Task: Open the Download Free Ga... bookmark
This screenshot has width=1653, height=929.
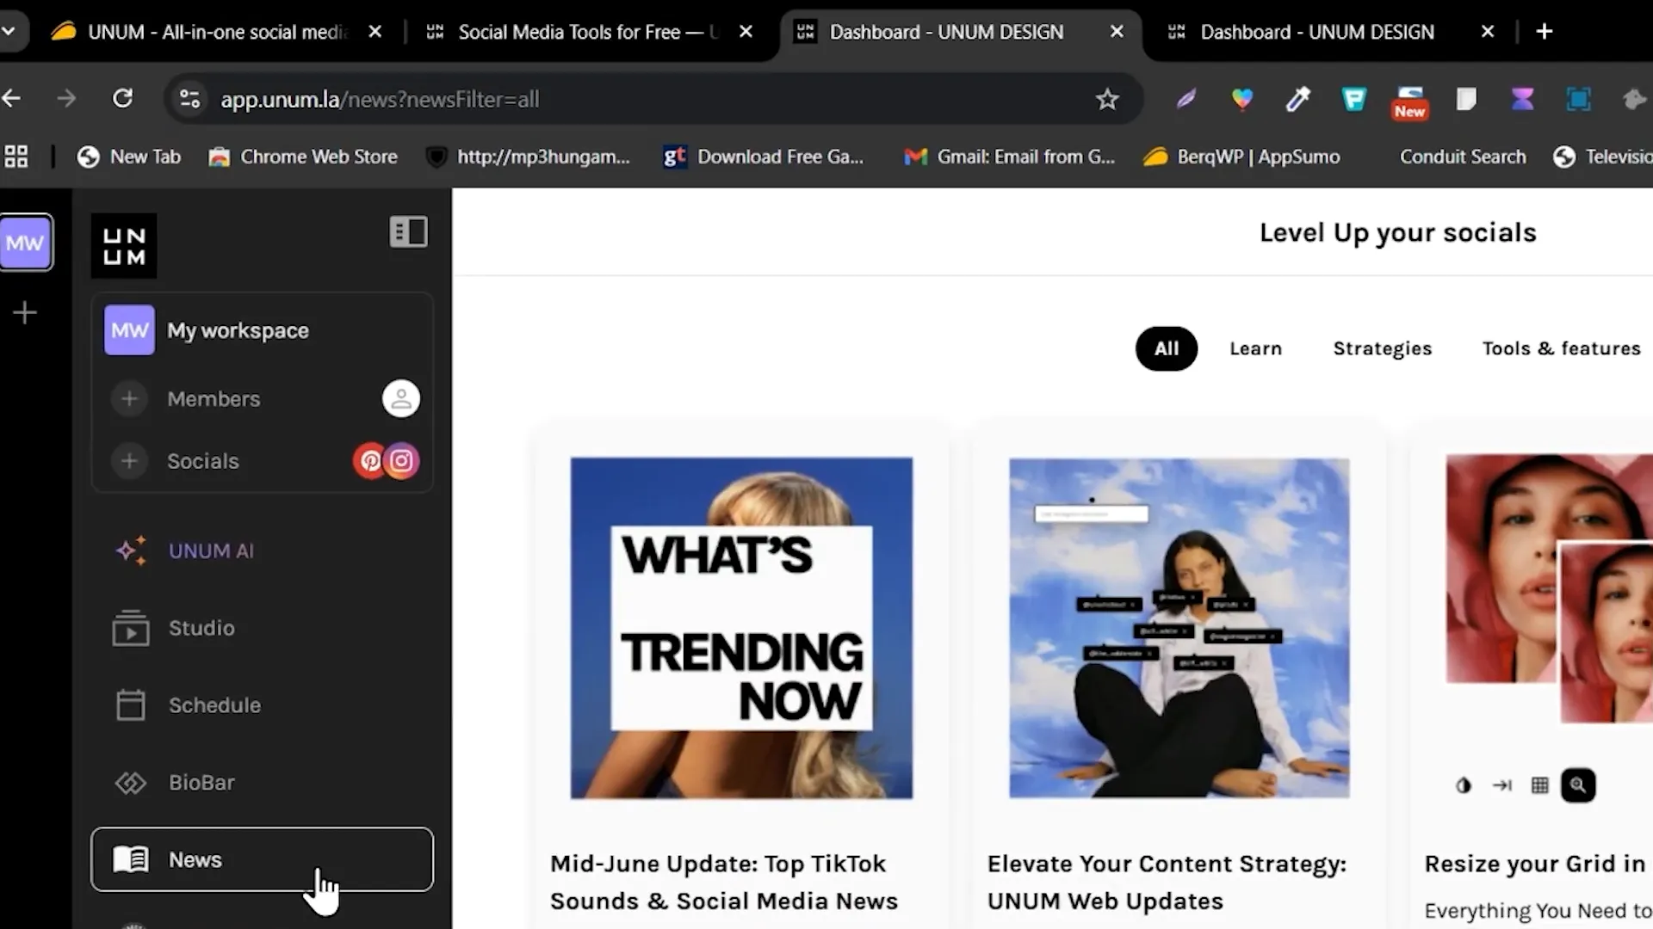Action: [763, 157]
